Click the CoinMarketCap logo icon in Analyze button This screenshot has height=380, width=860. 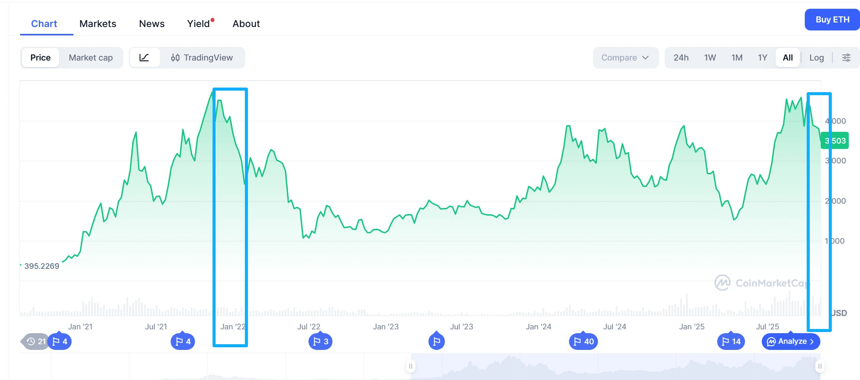[x=771, y=342]
